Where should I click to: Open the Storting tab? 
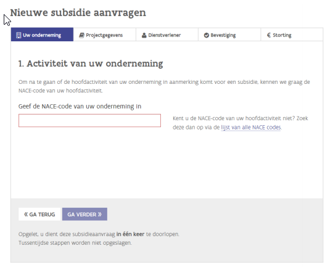click(292, 35)
